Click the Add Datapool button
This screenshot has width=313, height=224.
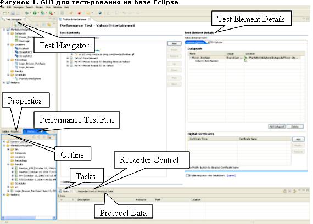(x=276, y=127)
